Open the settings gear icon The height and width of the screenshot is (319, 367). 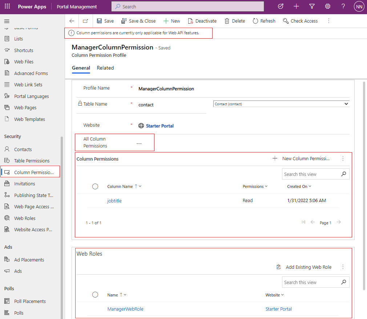point(327,6)
